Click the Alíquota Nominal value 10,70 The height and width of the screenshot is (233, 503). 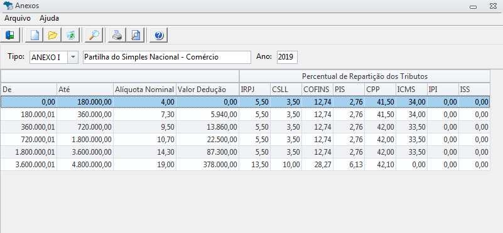(144, 140)
